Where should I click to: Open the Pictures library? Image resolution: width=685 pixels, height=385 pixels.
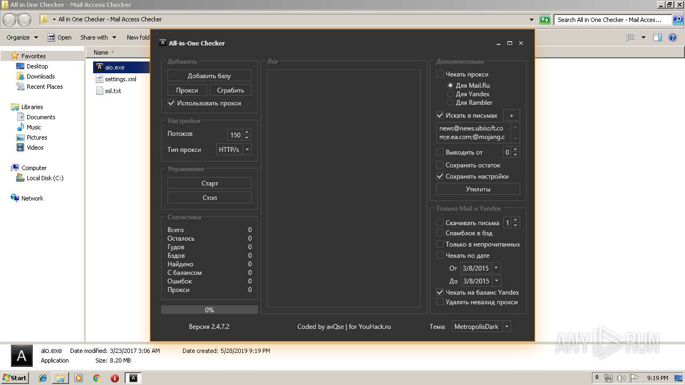tap(37, 137)
